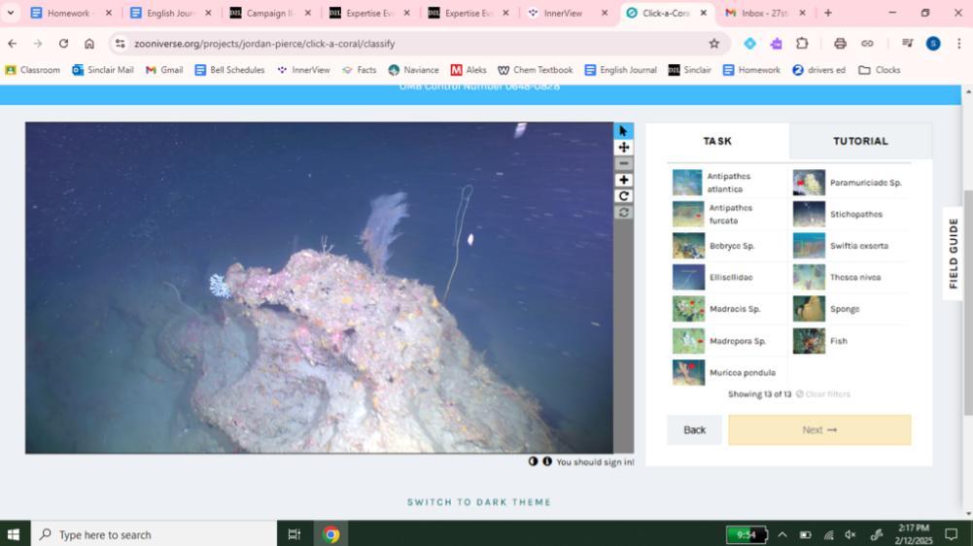
Task: View site information icon
Action: 121,44
